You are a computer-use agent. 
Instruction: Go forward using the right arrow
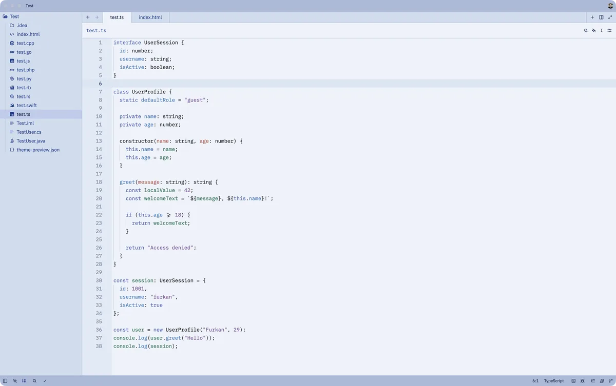97,17
